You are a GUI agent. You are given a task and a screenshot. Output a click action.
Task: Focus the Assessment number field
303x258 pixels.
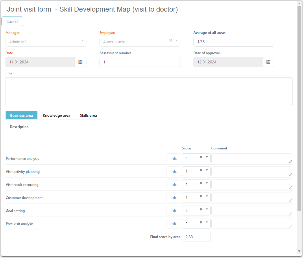tap(140, 62)
